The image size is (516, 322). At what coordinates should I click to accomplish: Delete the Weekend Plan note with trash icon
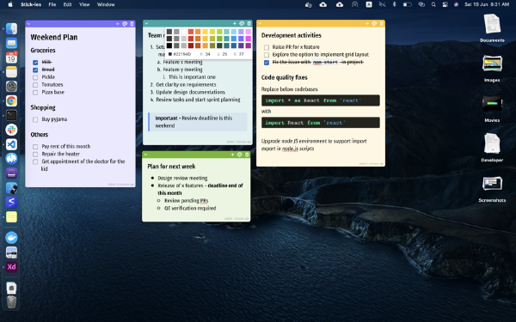pyautogui.click(x=132, y=24)
